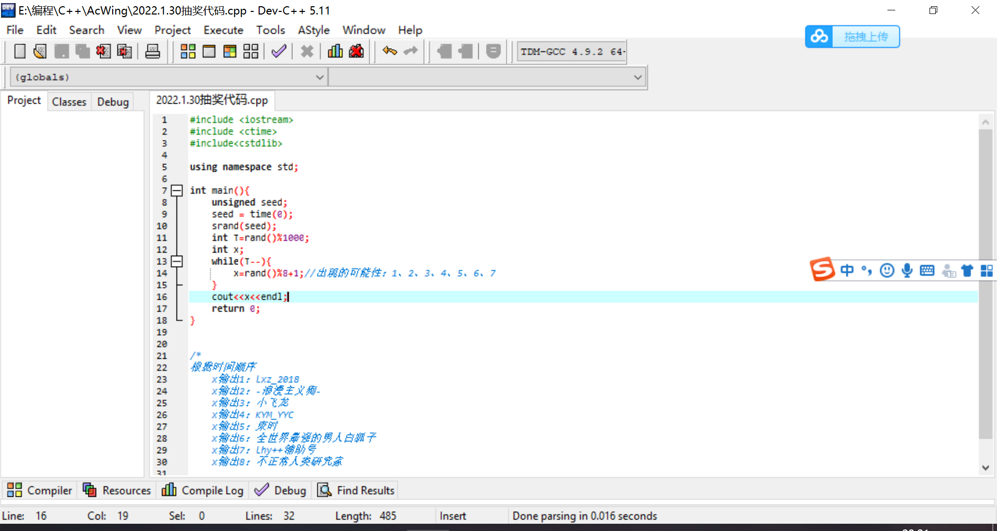The image size is (997, 531).
Task: Click the Toggle Bookmark toolbar icon
Action: [x=493, y=51]
